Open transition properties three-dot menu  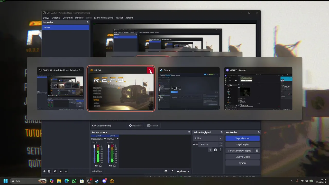point(220,150)
